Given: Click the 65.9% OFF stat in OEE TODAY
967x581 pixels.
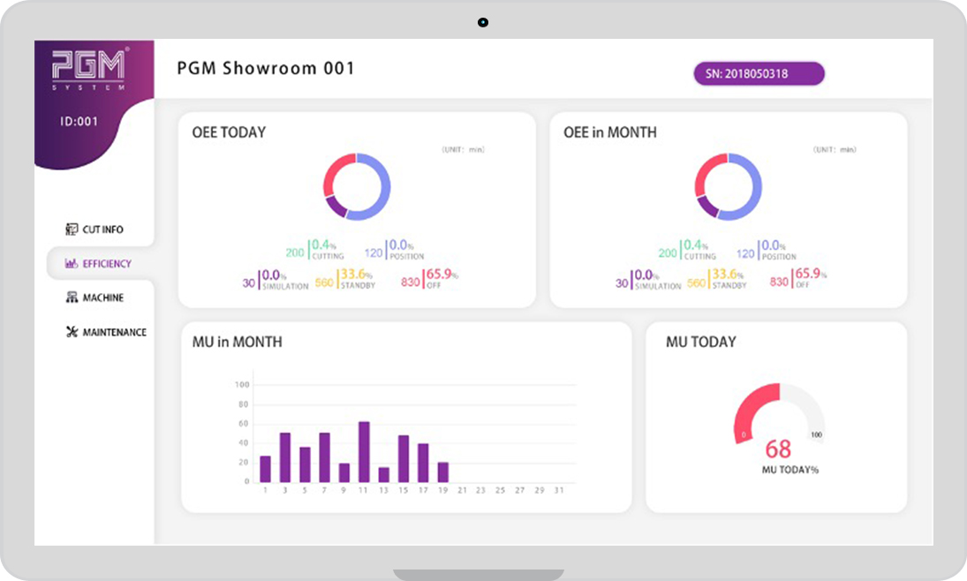Looking at the screenshot, I should point(429,279).
